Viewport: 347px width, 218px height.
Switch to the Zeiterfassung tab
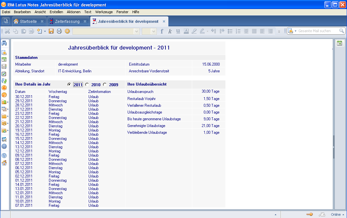[x=67, y=22]
